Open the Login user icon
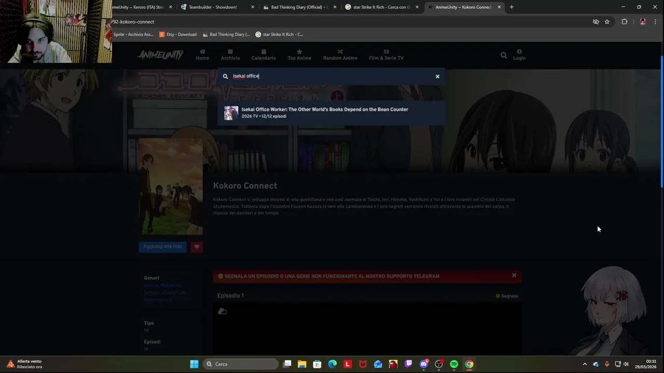This screenshot has width=664, height=373. 519,55
